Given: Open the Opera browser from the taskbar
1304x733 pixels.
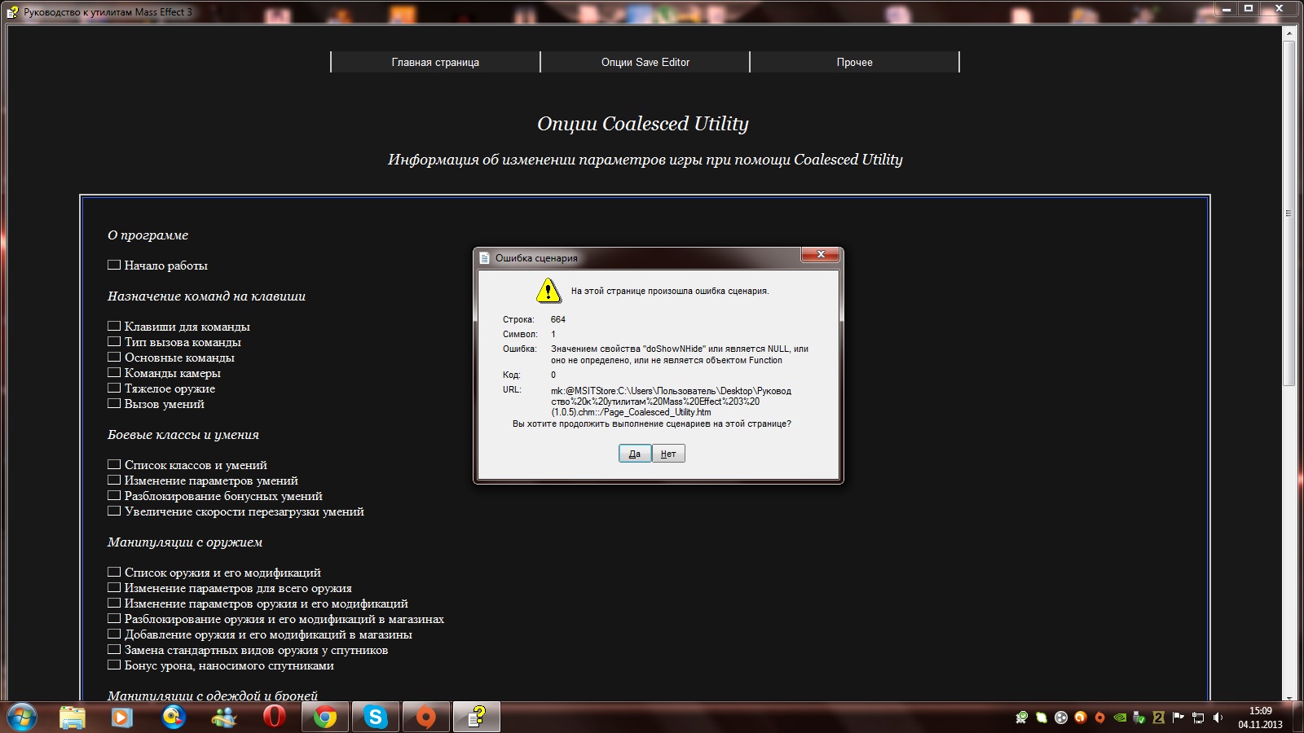Looking at the screenshot, I should [x=274, y=718].
